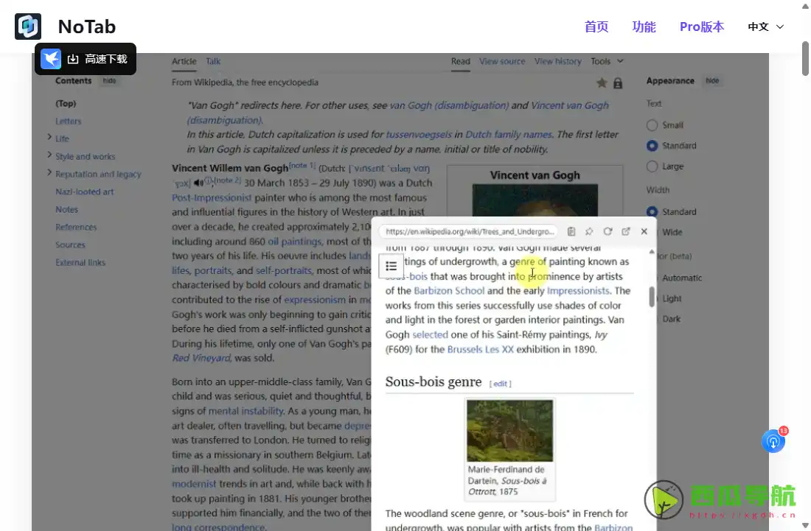Screen dimensions: 811x531
Task: Open the Pro版本 page
Action: [702, 27]
